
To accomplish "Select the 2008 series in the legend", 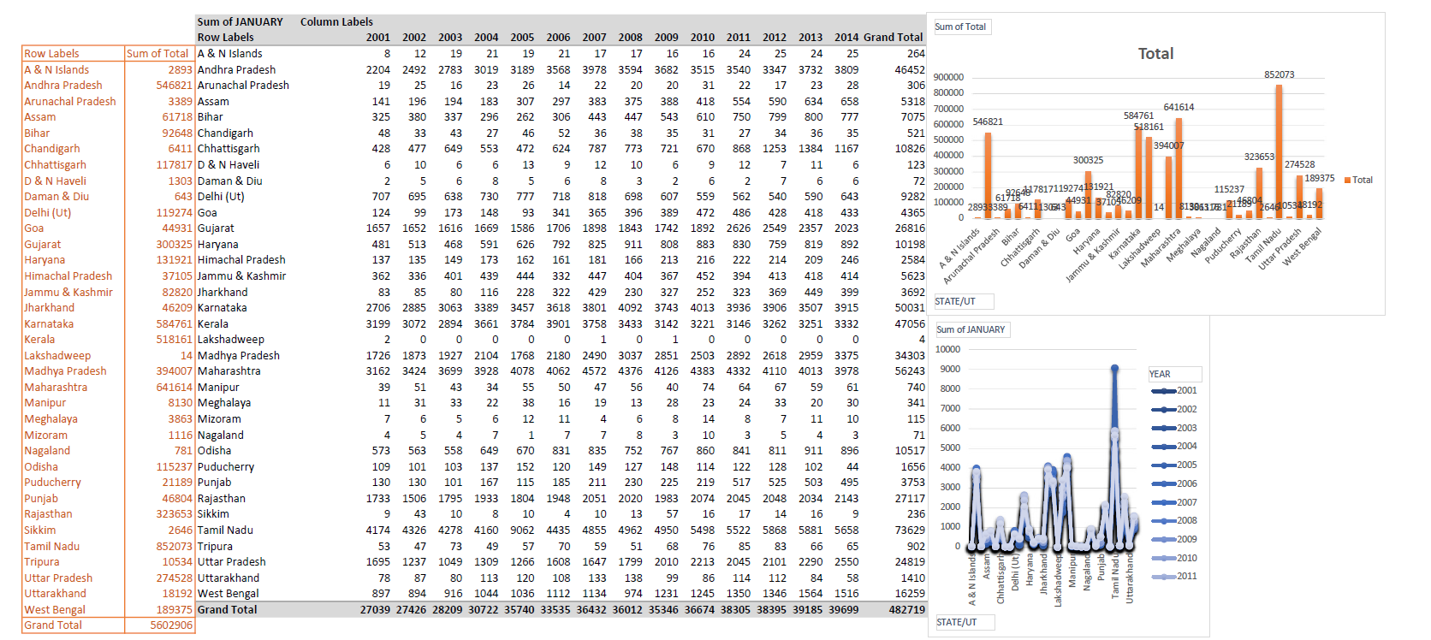I will 1174,520.
